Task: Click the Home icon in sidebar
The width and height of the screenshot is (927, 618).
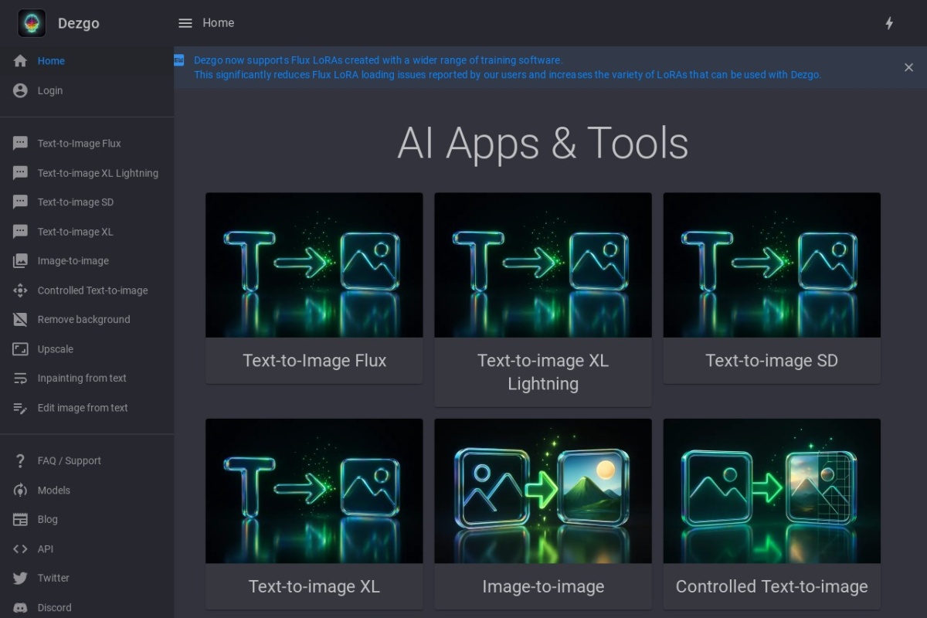Action: (x=21, y=61)
